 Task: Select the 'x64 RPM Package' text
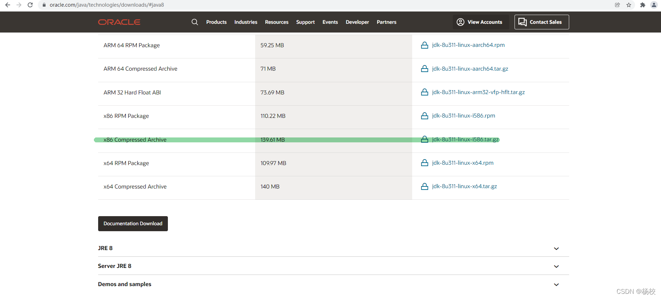click(126, 163)
